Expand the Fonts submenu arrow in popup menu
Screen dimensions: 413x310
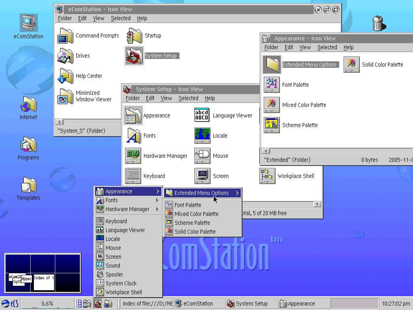coord(158,200)
